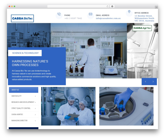
Task: Select the About Us menu item
Action: tap(23, 90)
